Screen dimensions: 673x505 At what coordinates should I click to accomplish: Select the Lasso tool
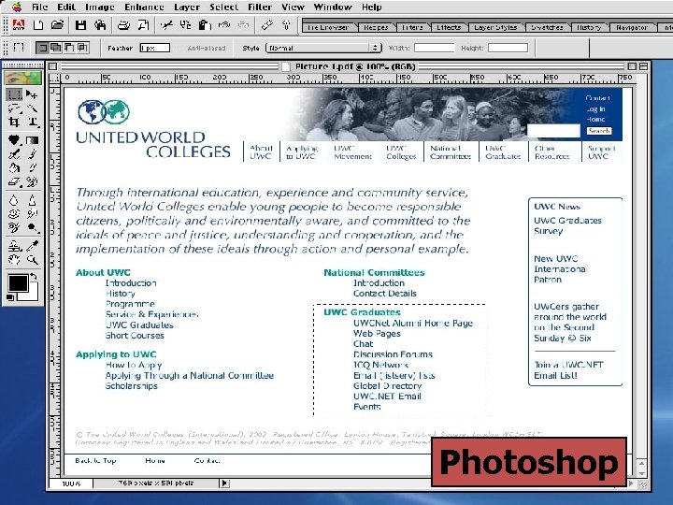[14, 108]
